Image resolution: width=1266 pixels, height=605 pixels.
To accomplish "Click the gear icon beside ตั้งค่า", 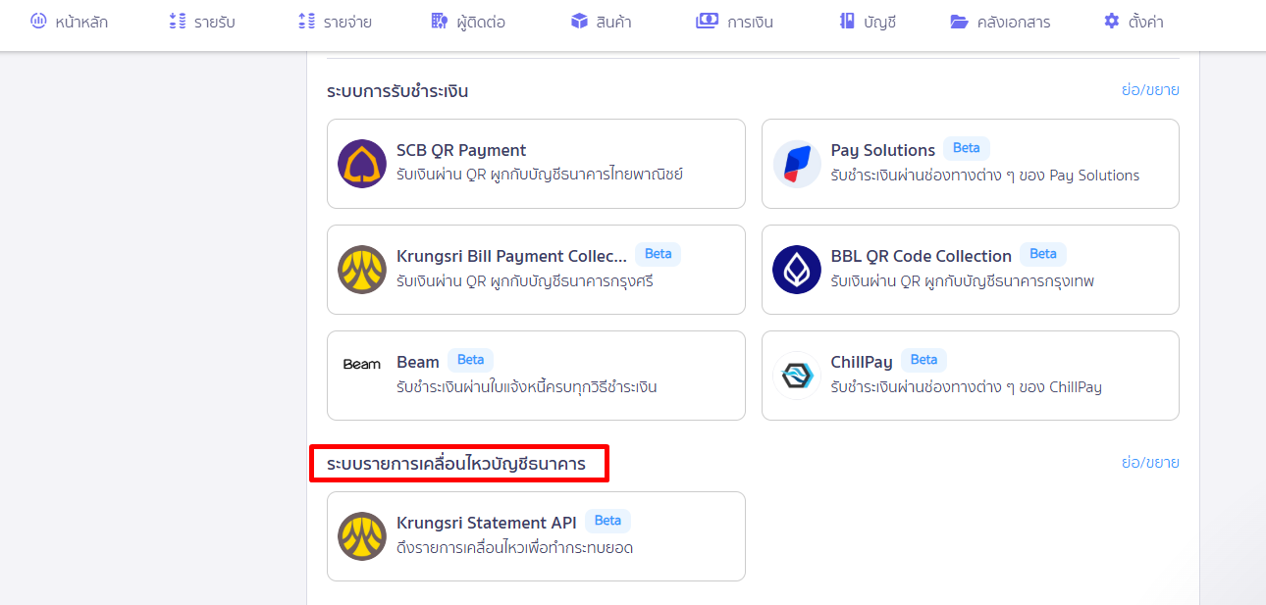I will (1111, 21).
